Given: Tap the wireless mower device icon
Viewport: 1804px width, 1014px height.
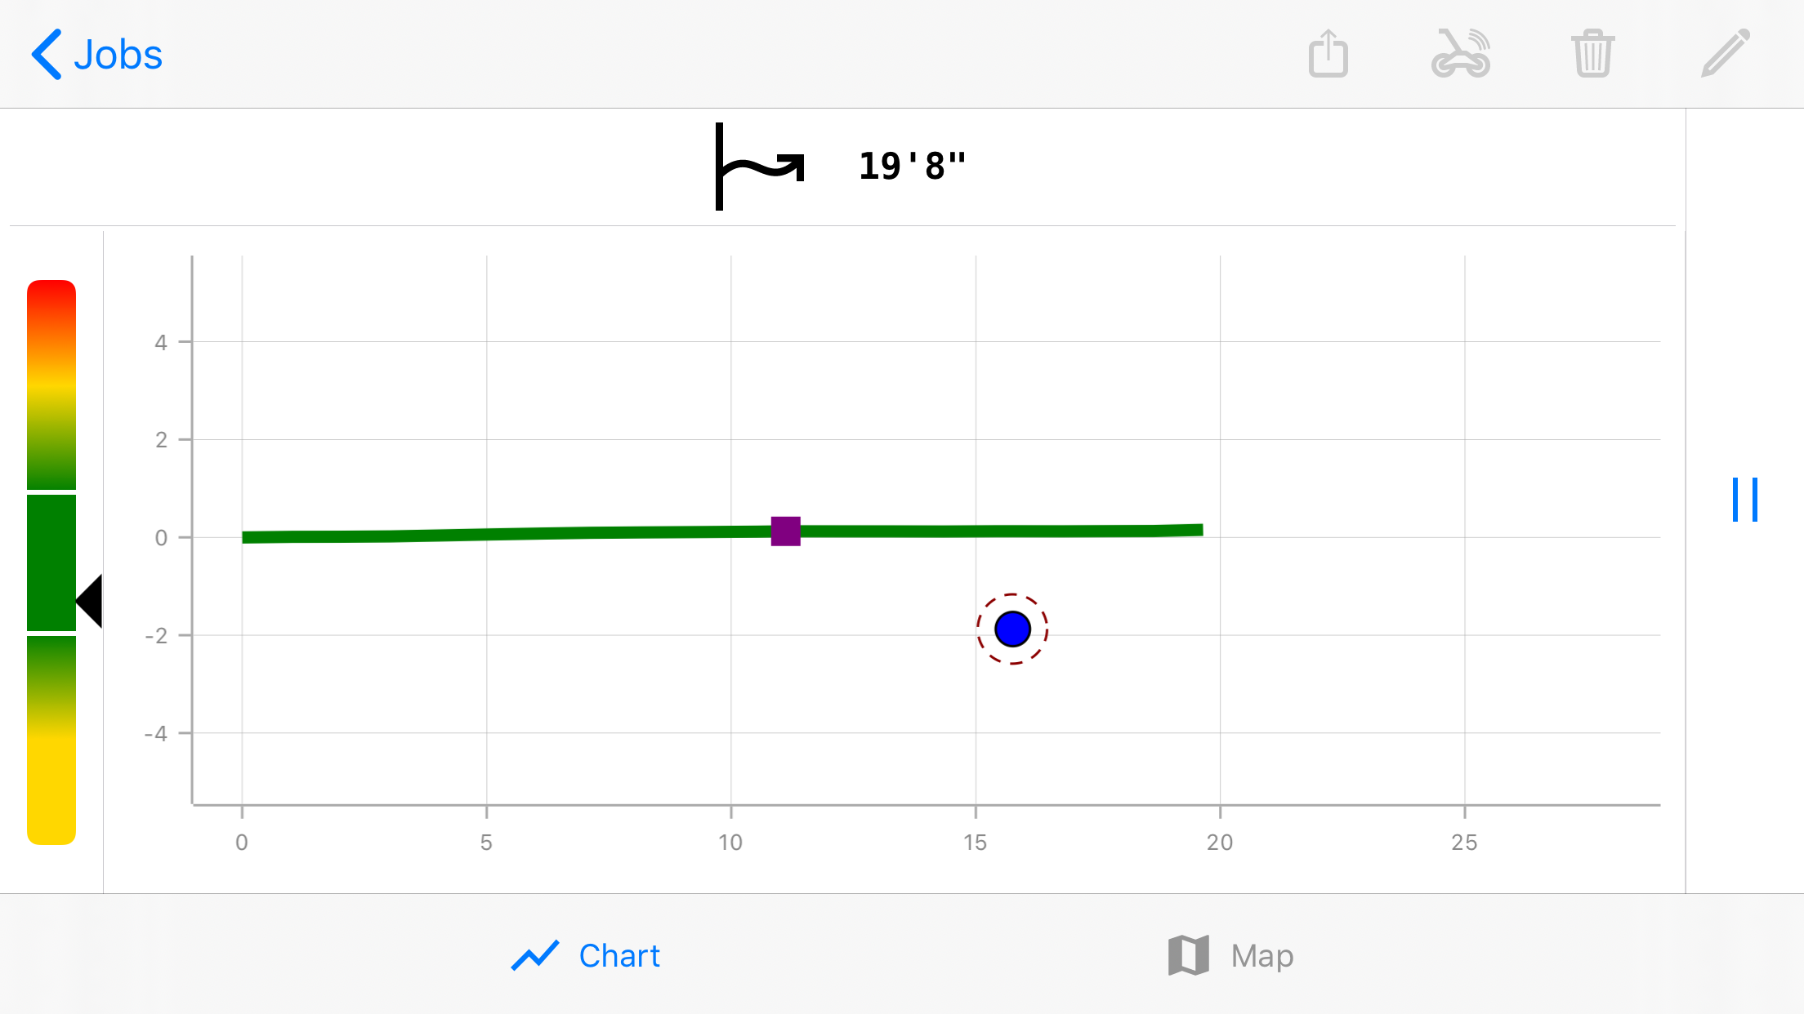Looking at the screenshot, I should (1461, 54).
